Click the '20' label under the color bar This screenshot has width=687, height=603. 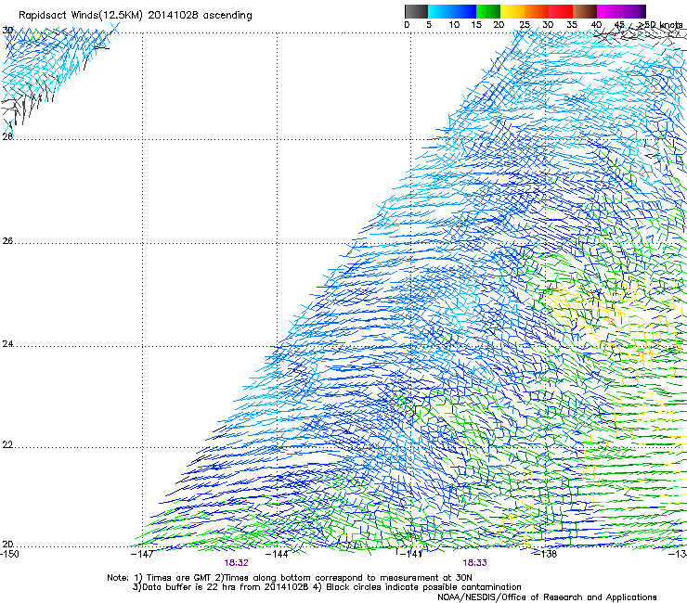tap(499, 25)
